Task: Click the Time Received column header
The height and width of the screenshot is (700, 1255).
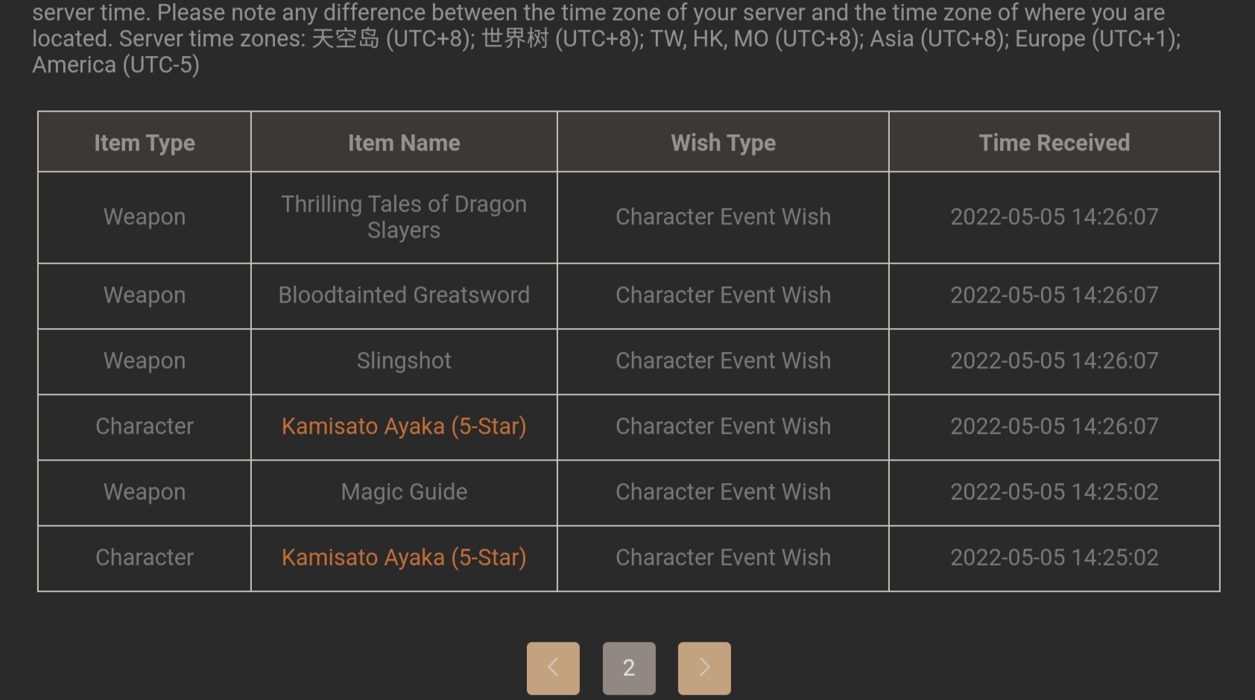Action: coord(1054,142)
